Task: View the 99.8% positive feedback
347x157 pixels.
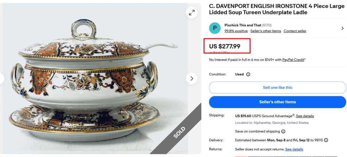Action: click(x=236, y=31)
